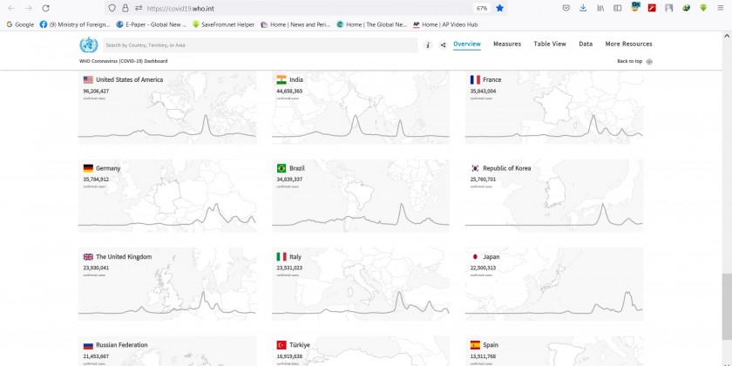Open the info icon beside search

[427, 44]
